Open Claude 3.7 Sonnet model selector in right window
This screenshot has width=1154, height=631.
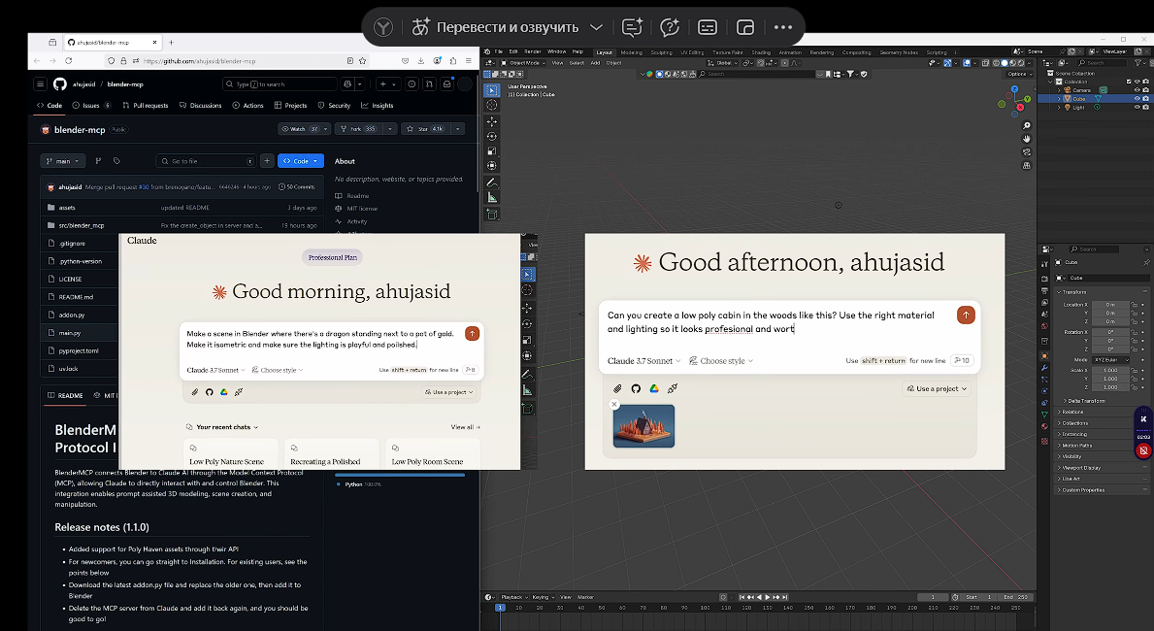coord(644,361)
